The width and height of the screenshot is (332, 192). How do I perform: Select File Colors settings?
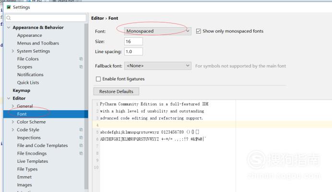tap(28, 59)
